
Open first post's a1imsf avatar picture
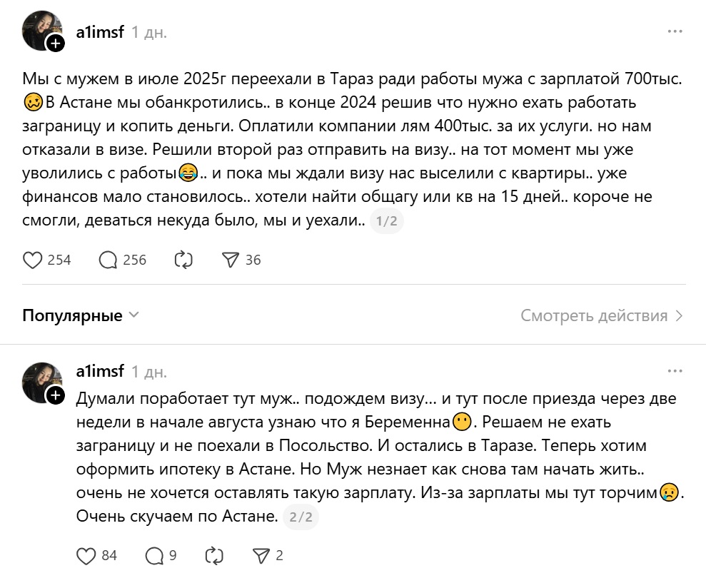40,30
